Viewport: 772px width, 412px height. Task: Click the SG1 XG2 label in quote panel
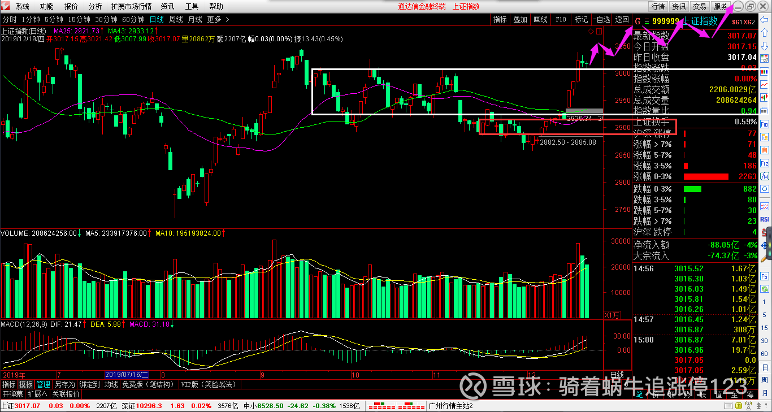pyautogui.click(x=743, y=23)
